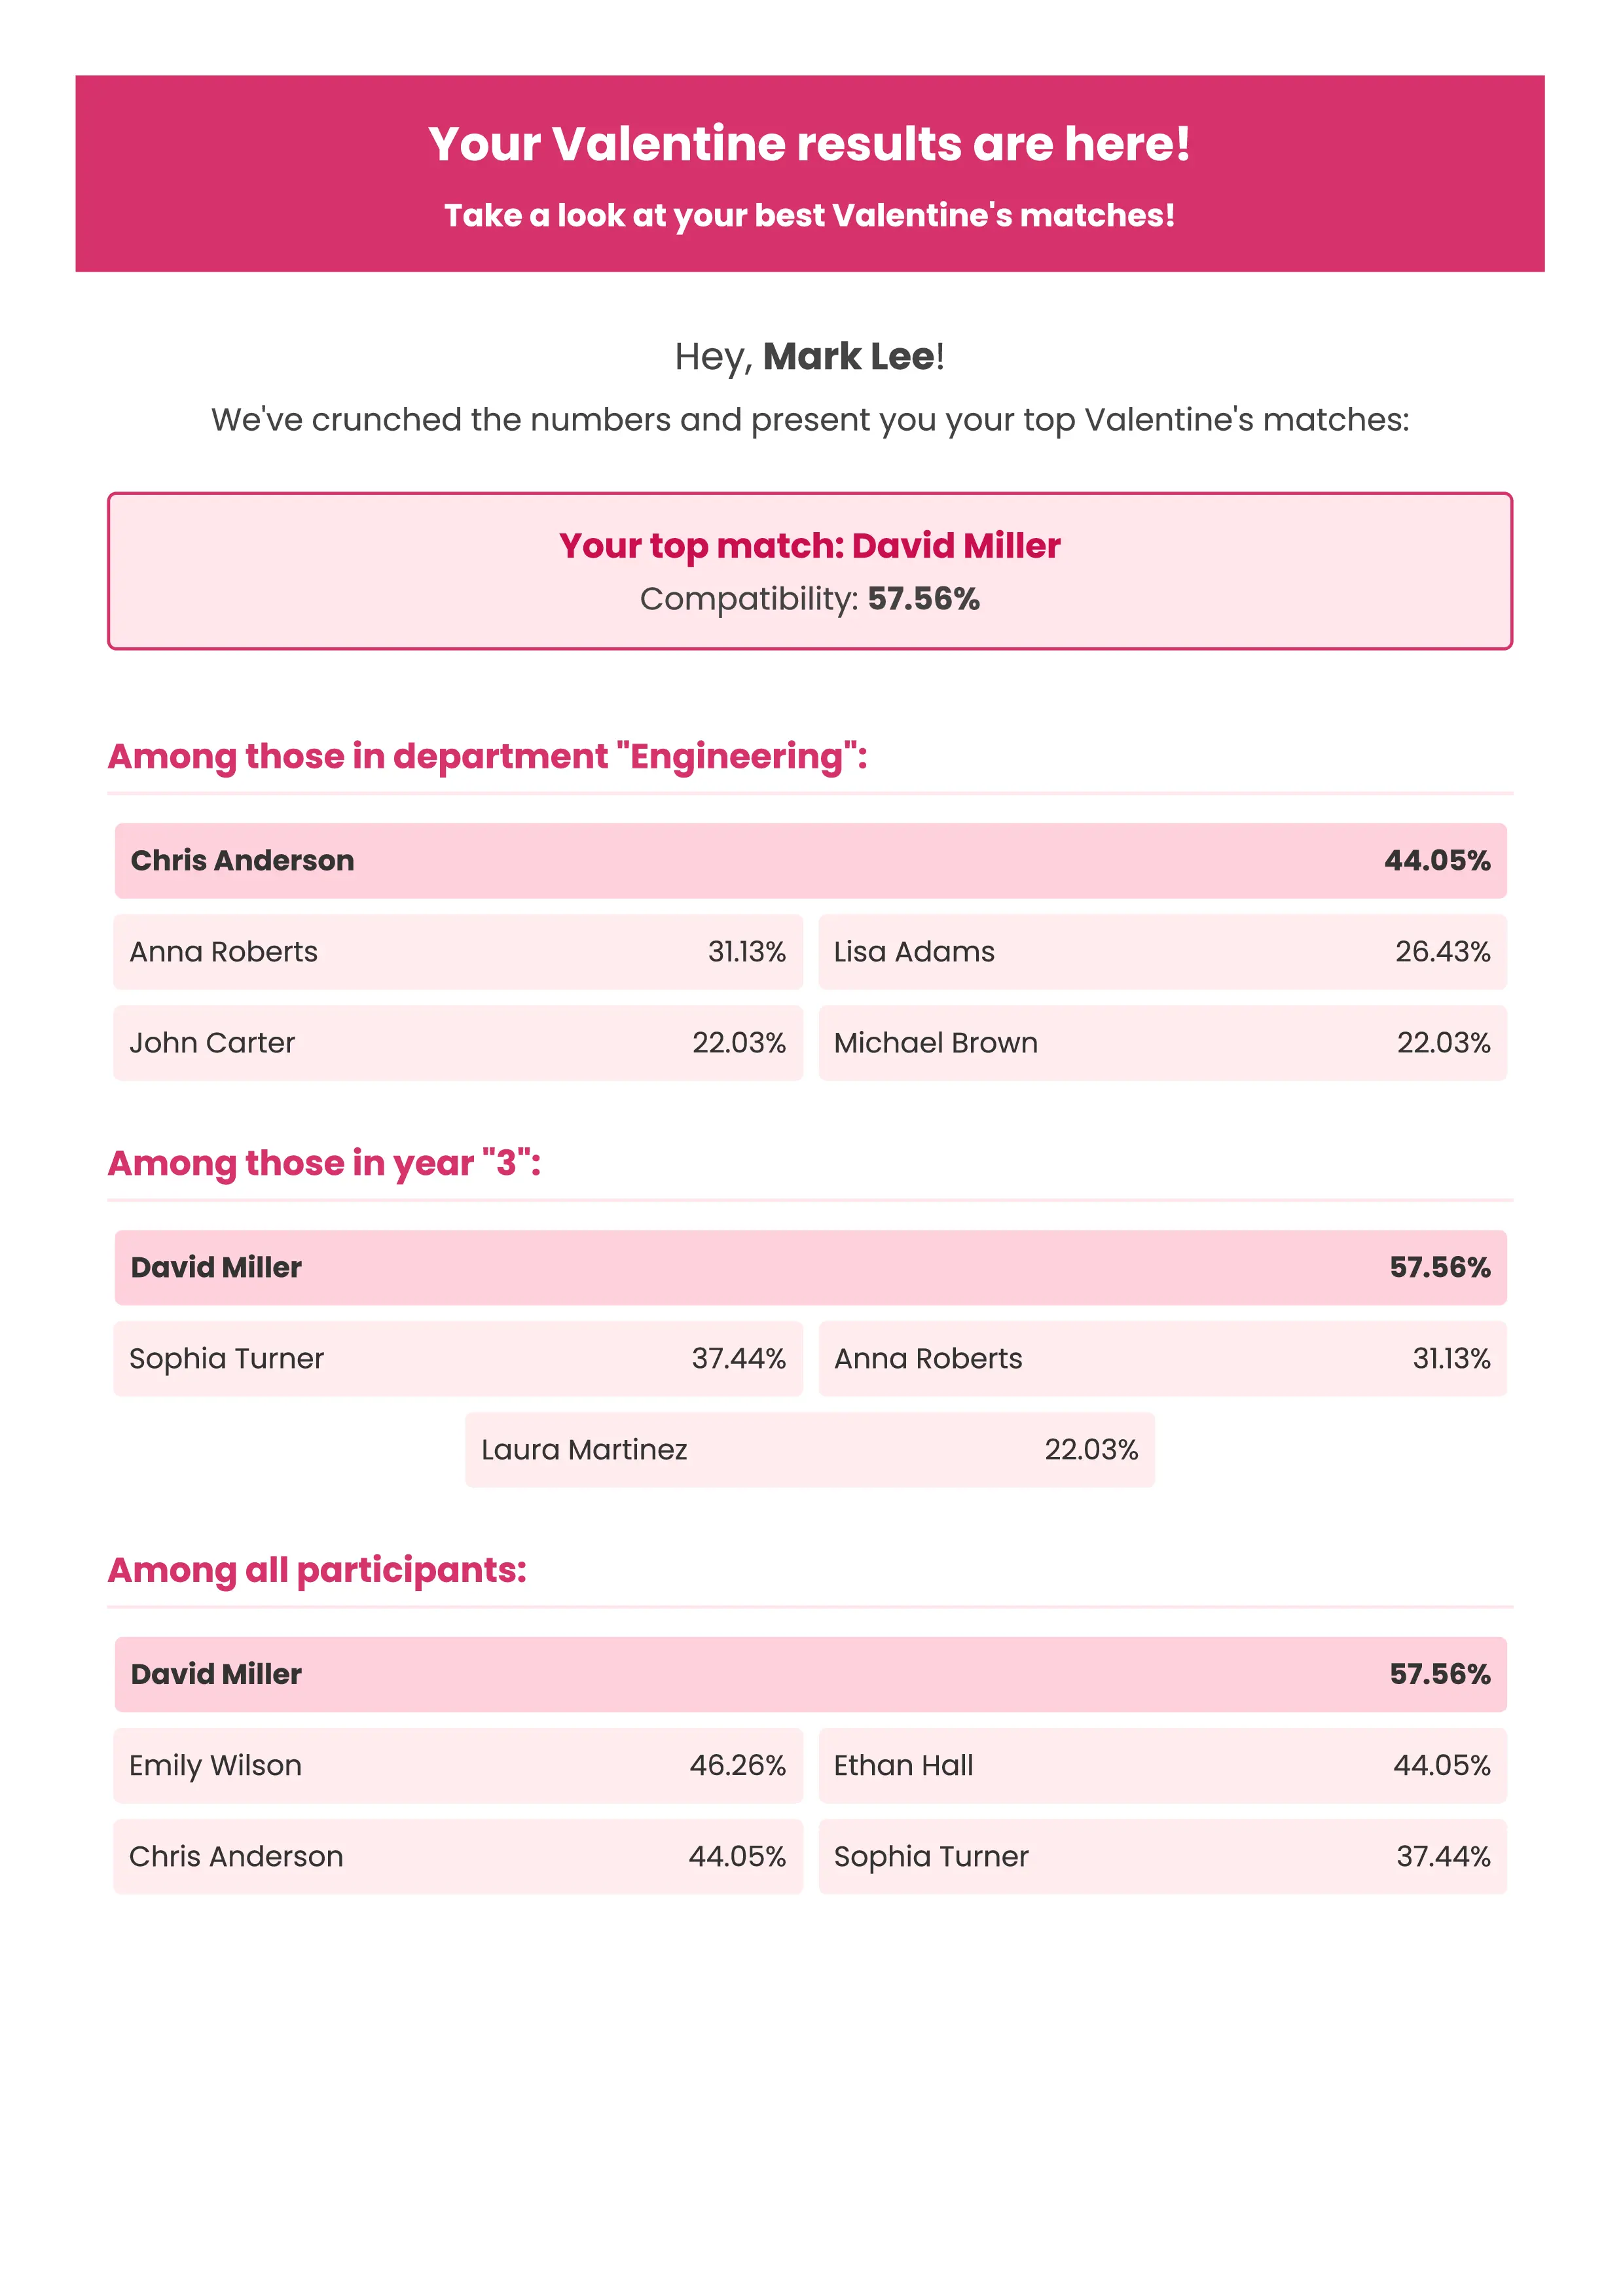Select Chris Anderson highlighted row under Engineering
The image size is (1623, 2296).
pyautogui.click(x=809, y=860)
